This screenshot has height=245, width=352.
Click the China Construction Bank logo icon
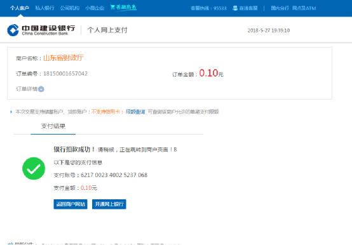coord(13,30)
